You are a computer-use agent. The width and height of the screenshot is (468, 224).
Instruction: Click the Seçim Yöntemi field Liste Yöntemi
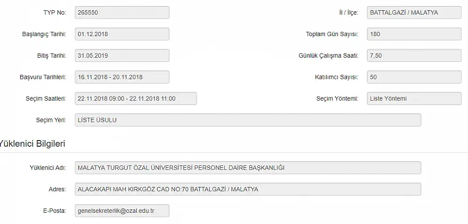(x=414, y=98)
